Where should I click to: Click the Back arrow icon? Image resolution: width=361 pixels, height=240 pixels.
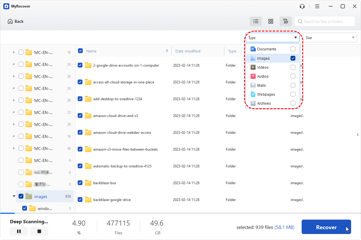tap(10, 21)
